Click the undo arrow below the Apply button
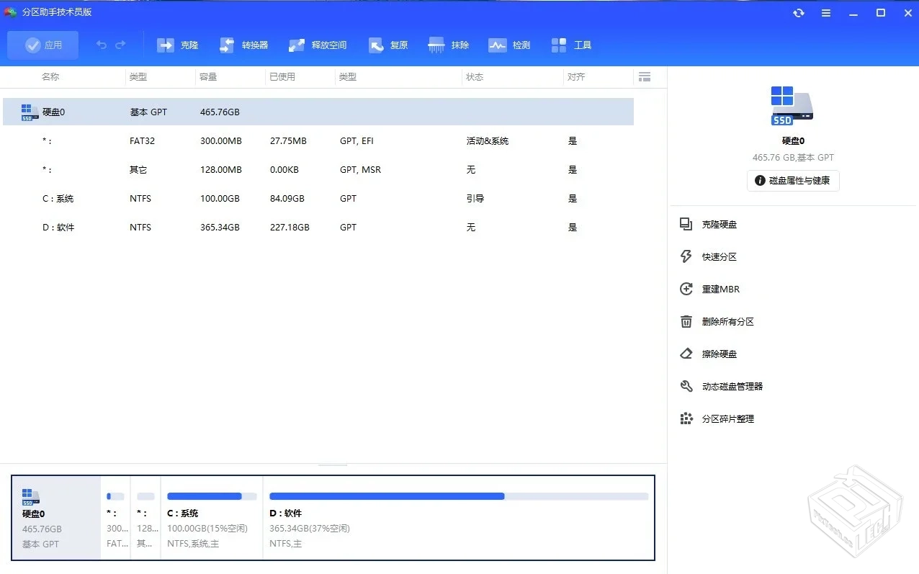Image resolution: width=919 pixels, height=574 pixels. point(101,45)
